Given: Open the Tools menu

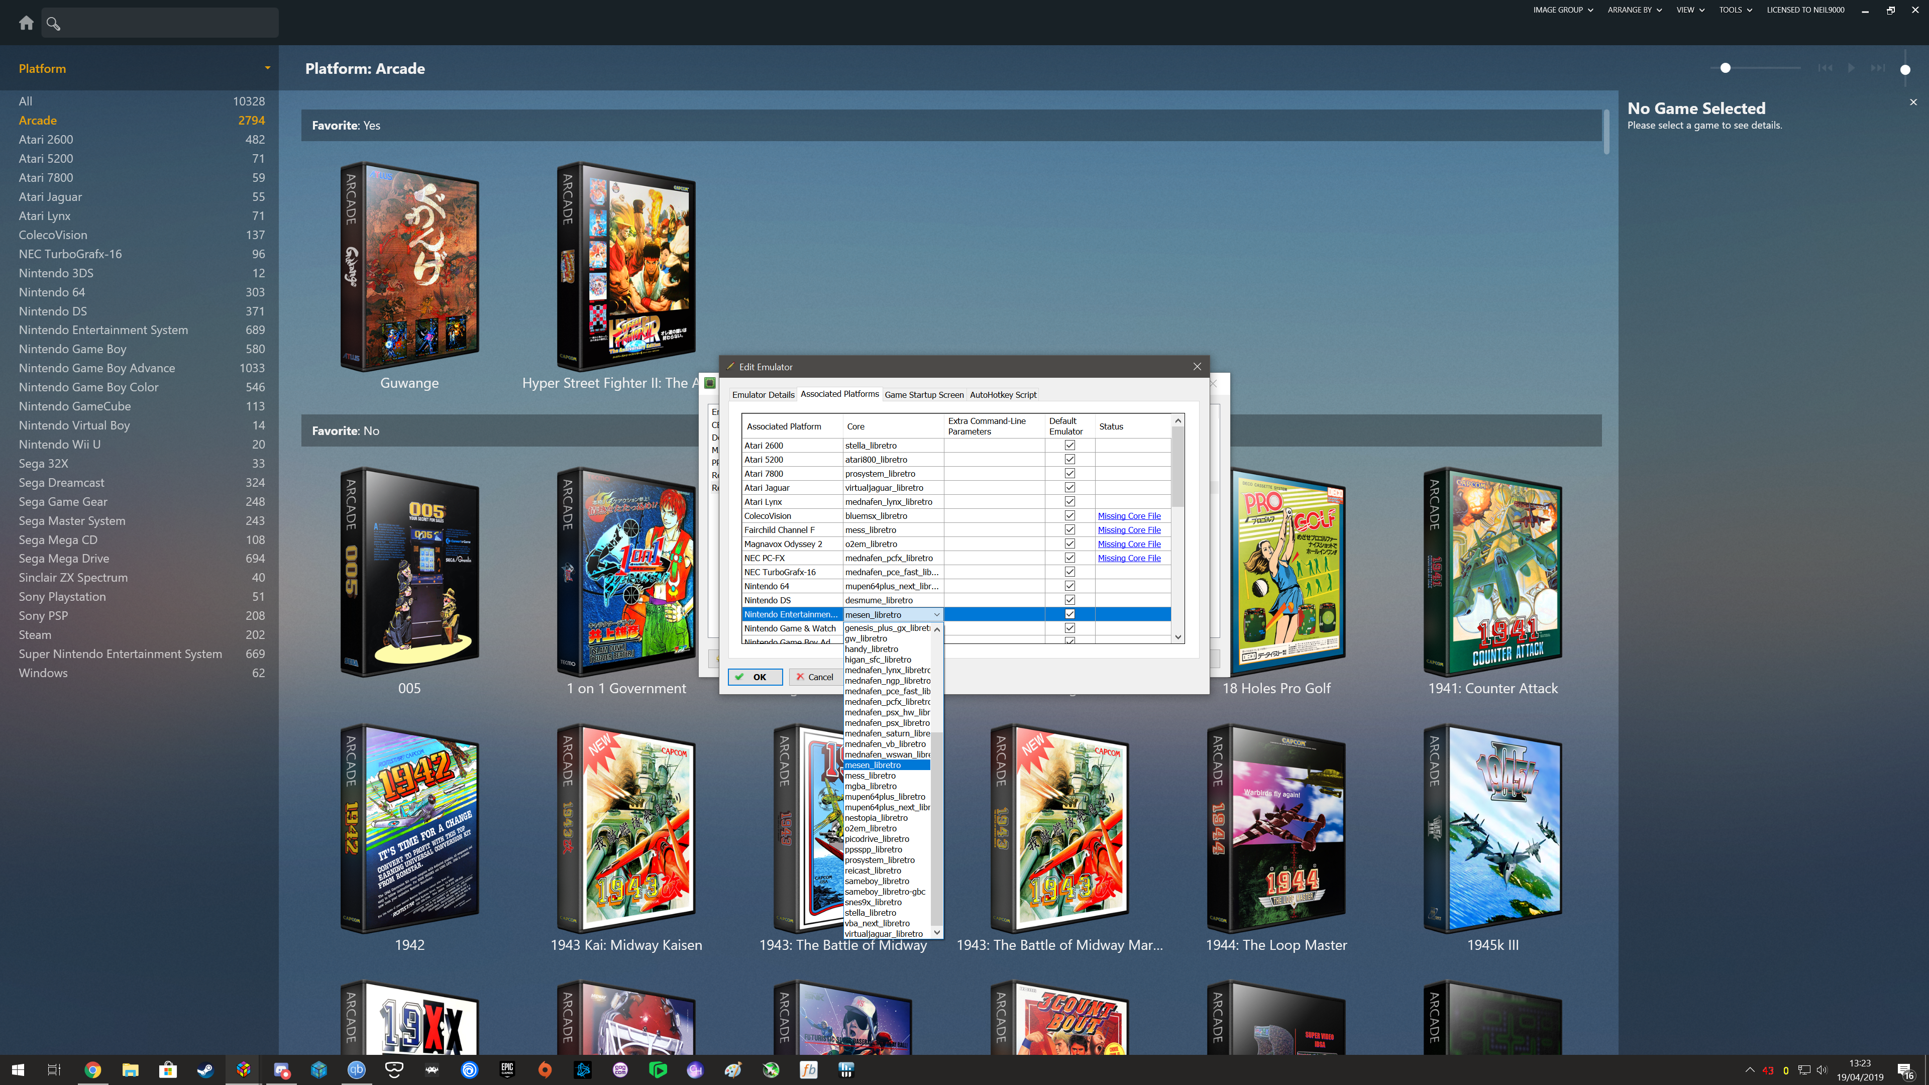Looking at the screenshot, I should pyautogui.click(x=1735, y=10).
